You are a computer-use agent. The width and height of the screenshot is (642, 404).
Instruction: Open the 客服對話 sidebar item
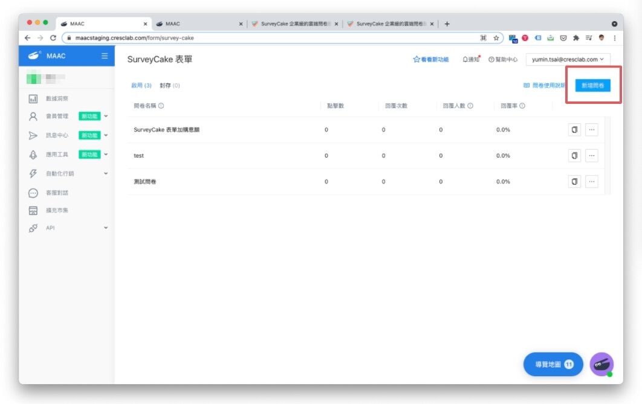coord(57,193)
